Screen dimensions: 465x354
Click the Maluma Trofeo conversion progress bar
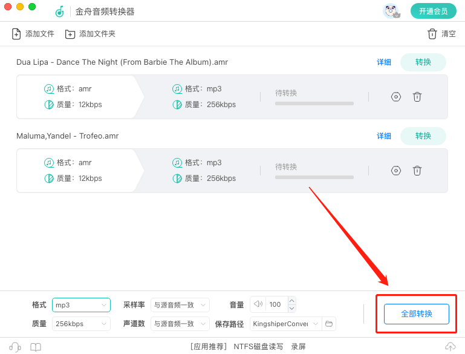pyautogui.click(x=314, y=177)
